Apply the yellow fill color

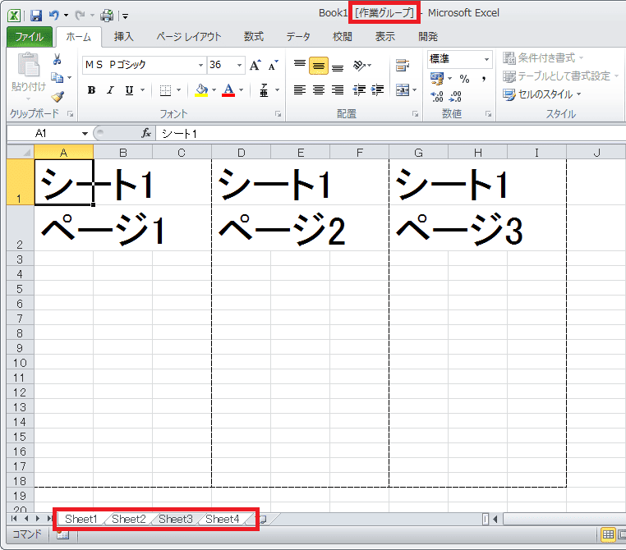[x=201, y=90]
